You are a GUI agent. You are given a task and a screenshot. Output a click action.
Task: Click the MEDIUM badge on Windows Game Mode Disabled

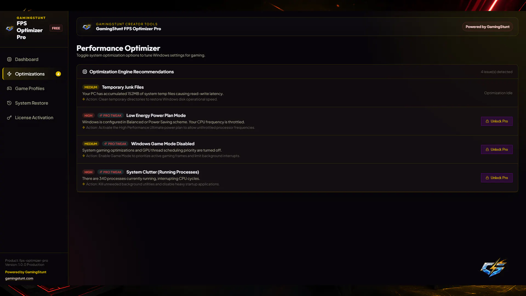click(91, 144)
